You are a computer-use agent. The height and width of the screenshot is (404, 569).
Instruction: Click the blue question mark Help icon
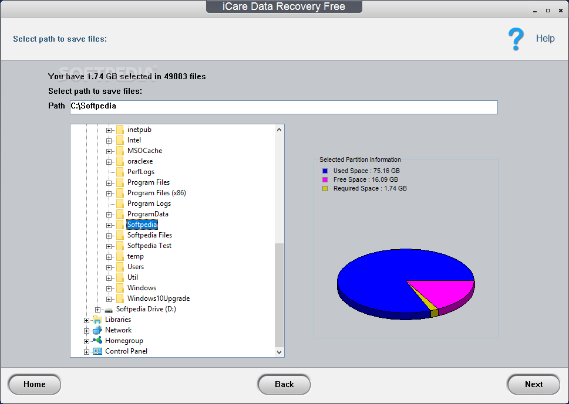point(516,39)
